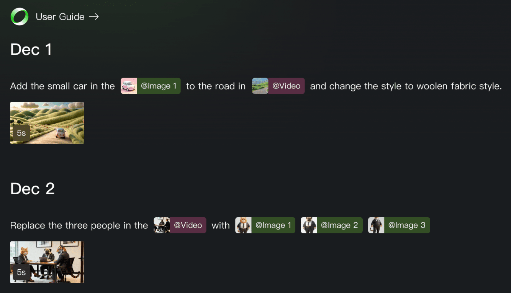Click the office meeting video thumbnail icon
Screen dimensions: 511x293
(162, 225)
